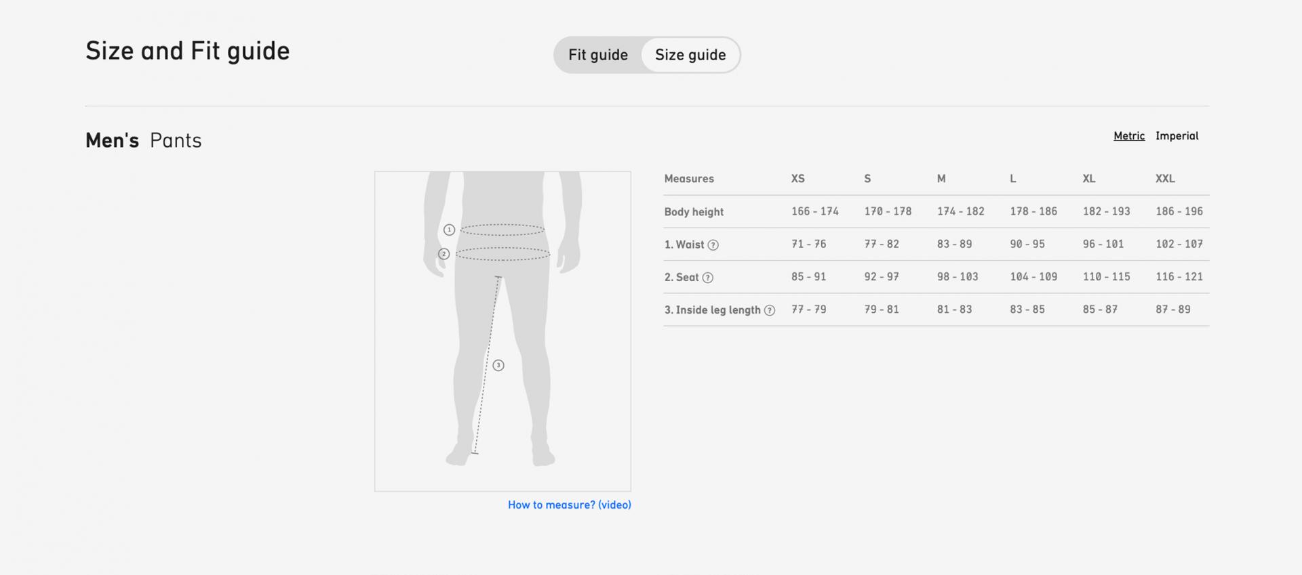1302x575 pixels.
Task: Switch to the Fit guide view
Action: tap(597, 55)
